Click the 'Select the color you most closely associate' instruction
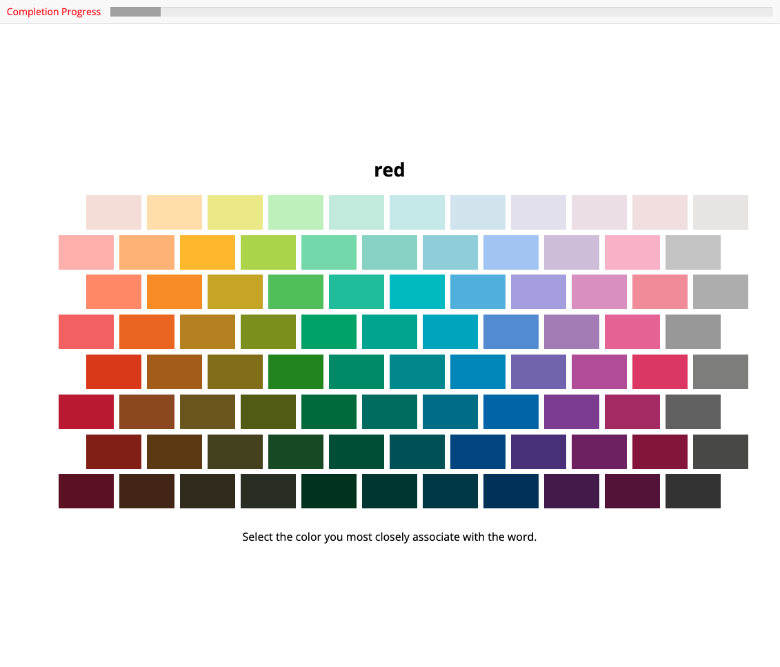 click(x=390, y=537)
